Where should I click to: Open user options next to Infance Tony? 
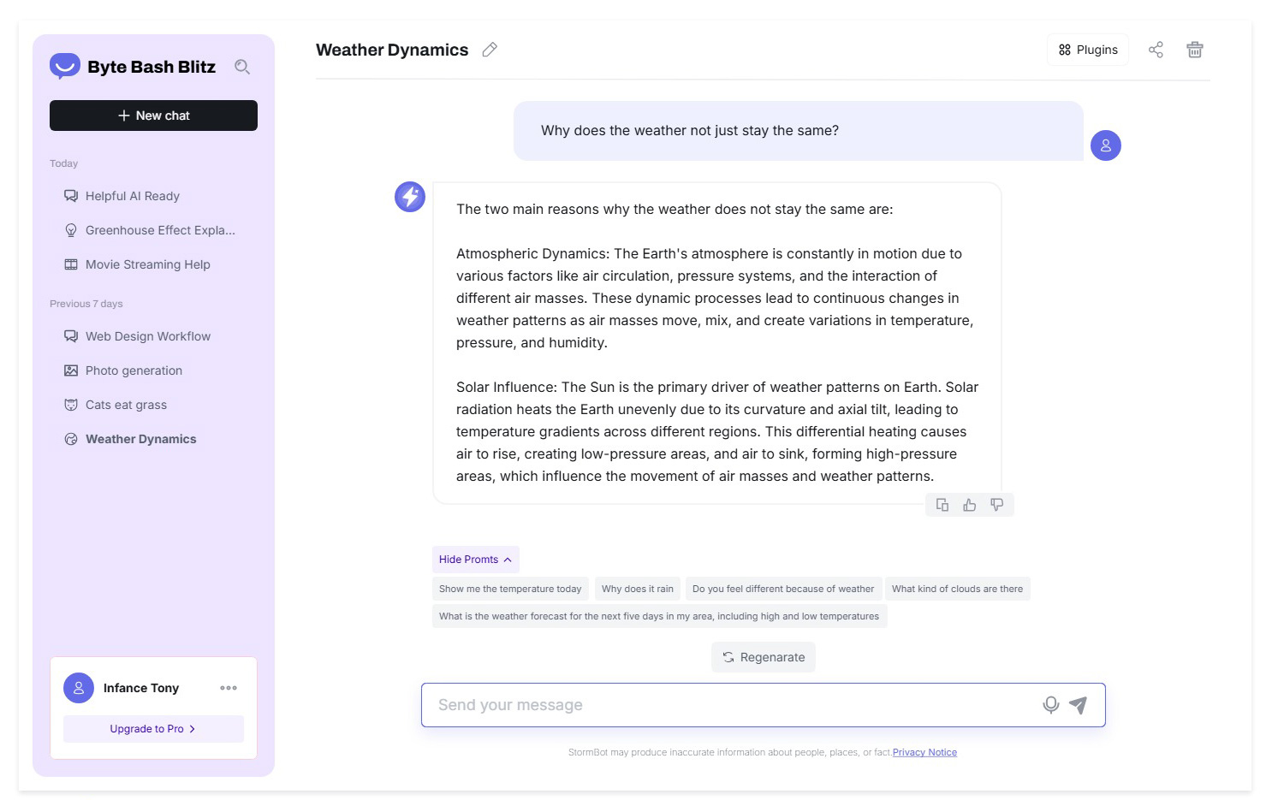pos(229,688)
